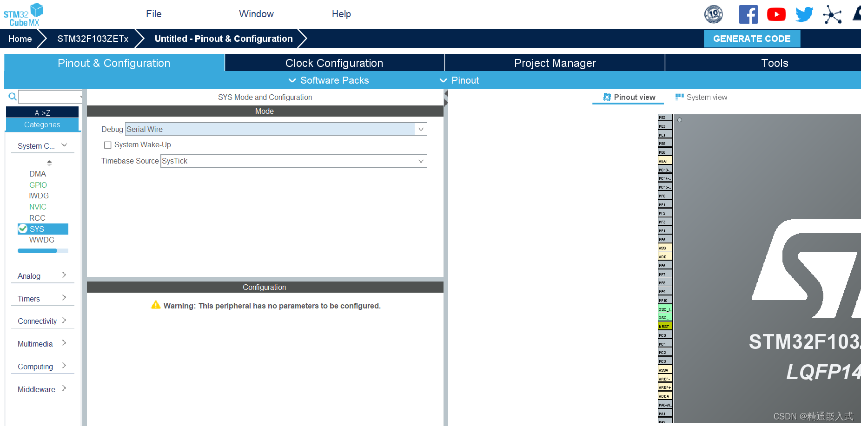This screenshot has height=426, width=861.
Task: Open the Help menu
Action: pos(341,14)
